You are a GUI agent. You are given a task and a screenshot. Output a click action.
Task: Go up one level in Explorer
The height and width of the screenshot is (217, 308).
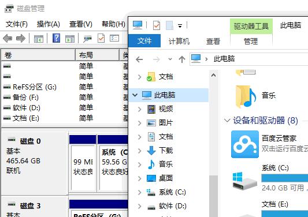click(182, 59)
